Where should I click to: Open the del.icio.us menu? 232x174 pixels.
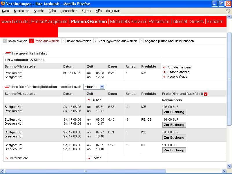(x=113, y=11)
